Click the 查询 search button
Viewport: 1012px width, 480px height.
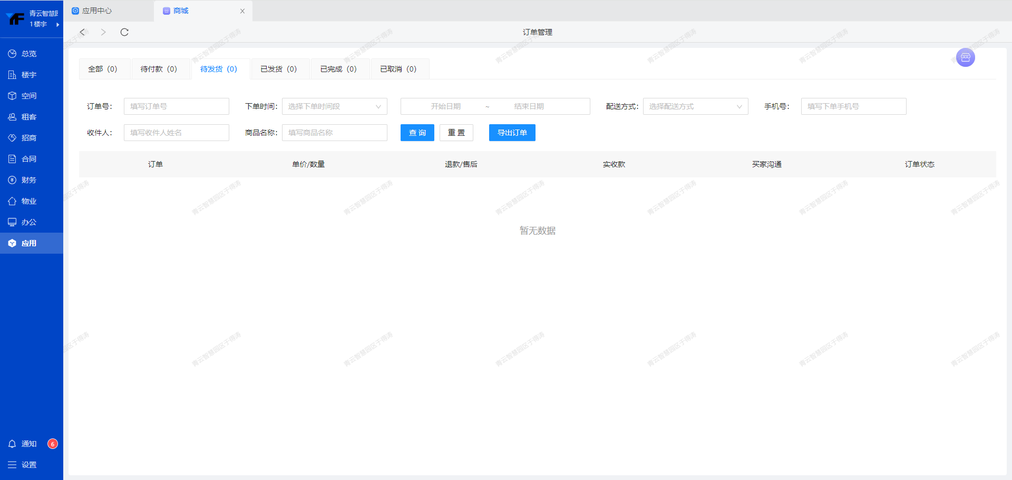tap(417, 133)
